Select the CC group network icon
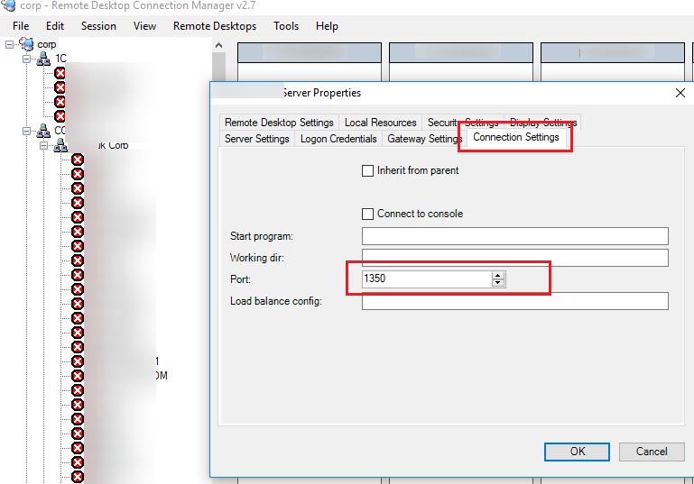Image resolution: width=694 pixels, height=484 pixels. [x=43, y=131]
